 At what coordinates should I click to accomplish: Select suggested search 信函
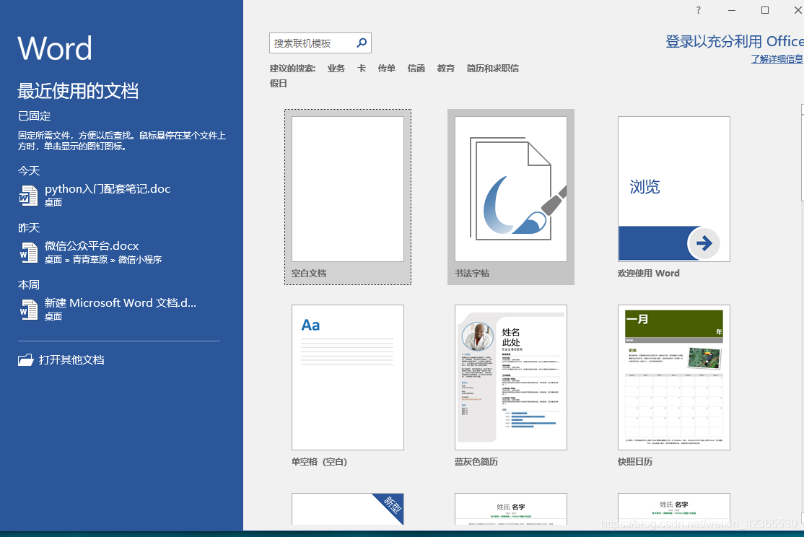coord(416,69)
